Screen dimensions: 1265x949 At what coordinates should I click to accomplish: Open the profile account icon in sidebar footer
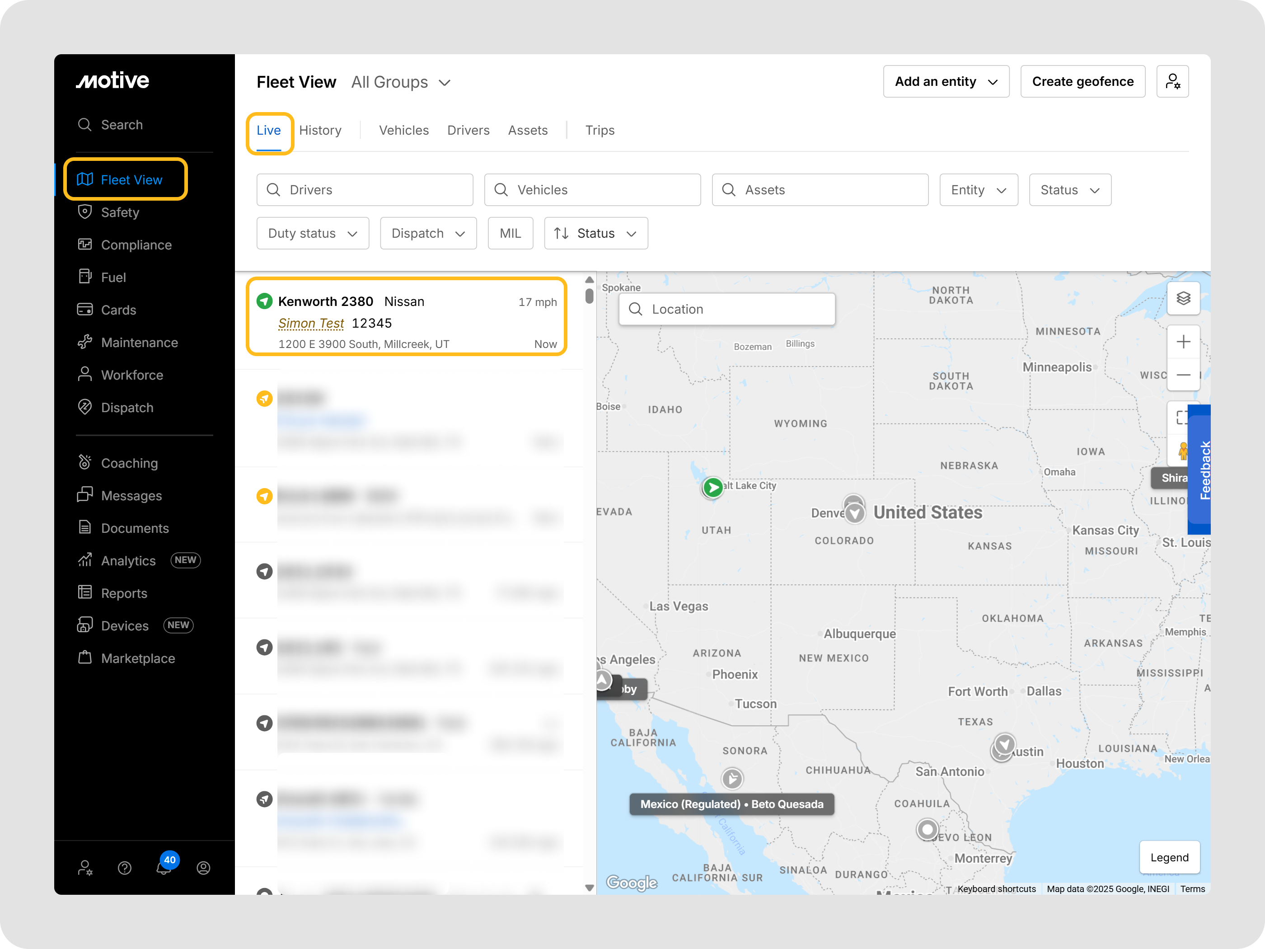click(x=203, y=868)
